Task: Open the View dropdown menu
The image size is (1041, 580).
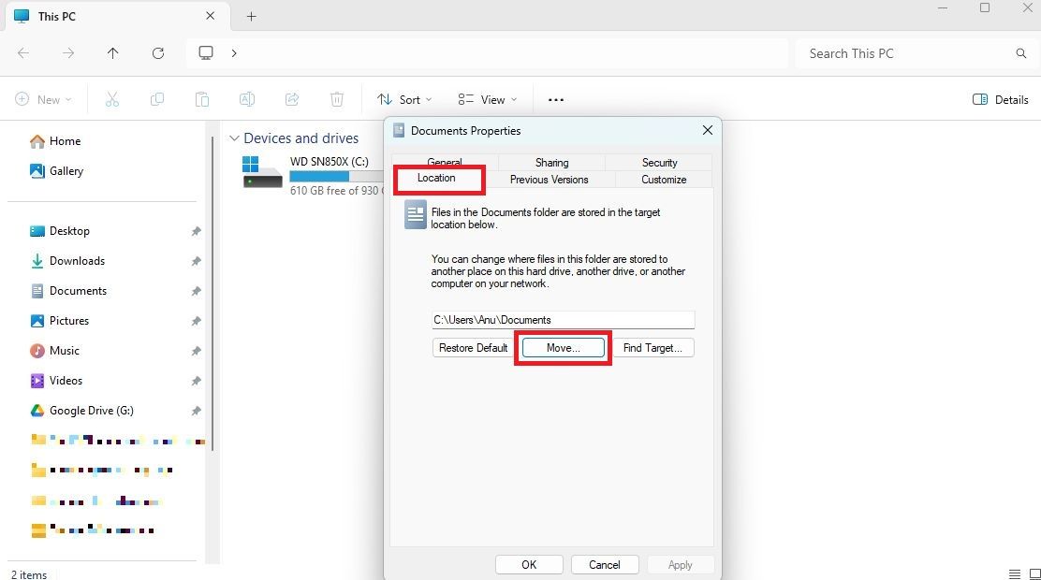Action: (488, 99)
